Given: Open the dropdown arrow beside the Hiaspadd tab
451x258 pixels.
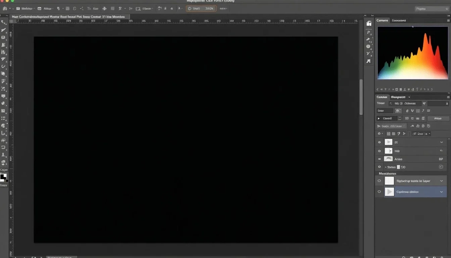Looking at the screenshot, I should [409, 97].
